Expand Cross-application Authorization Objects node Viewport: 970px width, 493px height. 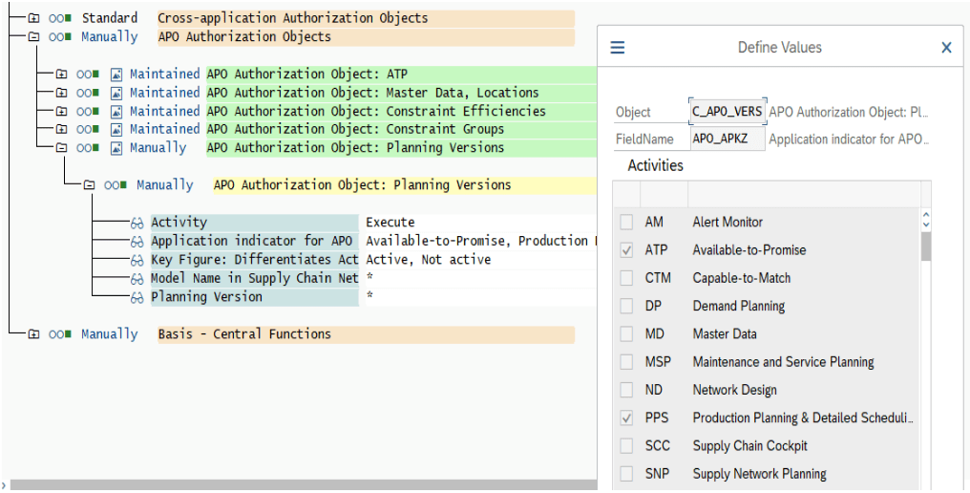tap(33, 18)
